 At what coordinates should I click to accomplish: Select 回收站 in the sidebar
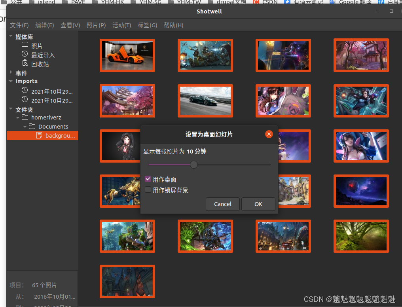[x=40, y=64]
